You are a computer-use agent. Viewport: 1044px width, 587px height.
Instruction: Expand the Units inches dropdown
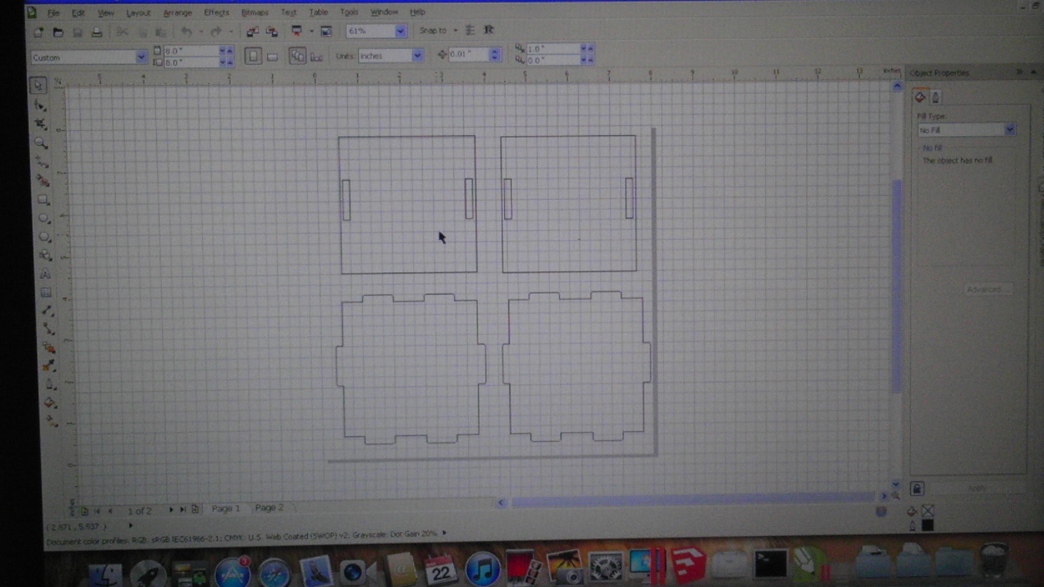coord(417,55)
